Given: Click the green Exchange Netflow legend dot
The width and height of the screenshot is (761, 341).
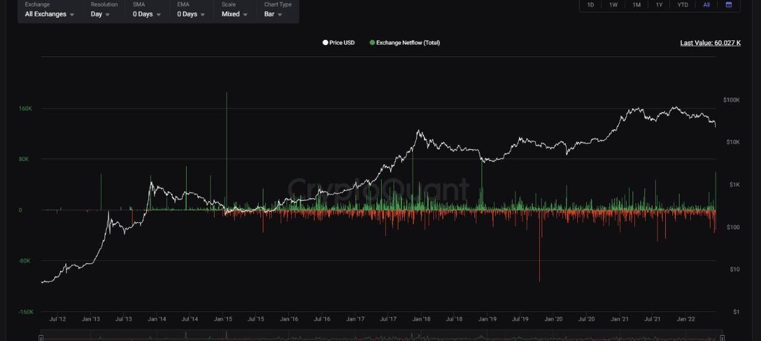Looking at the screenshot, I should click(x=372, y=43).
